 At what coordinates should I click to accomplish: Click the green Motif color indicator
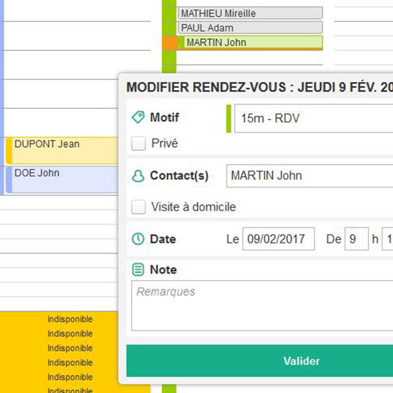pos(229,118)
